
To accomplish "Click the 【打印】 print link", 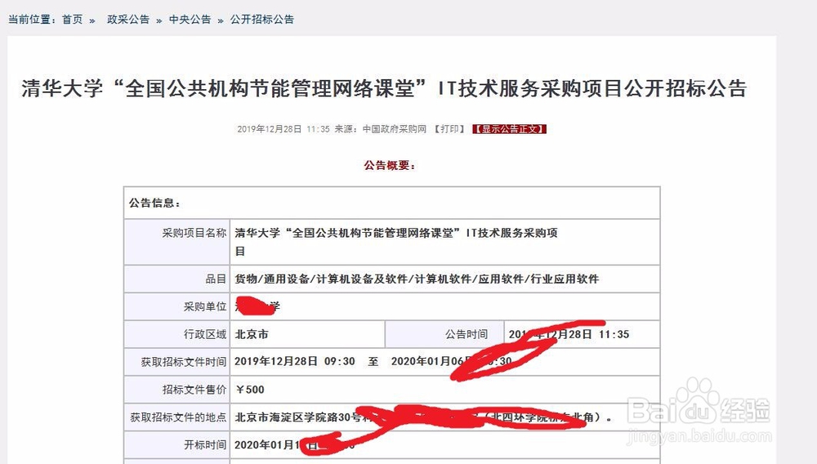I will pos(449,128).
